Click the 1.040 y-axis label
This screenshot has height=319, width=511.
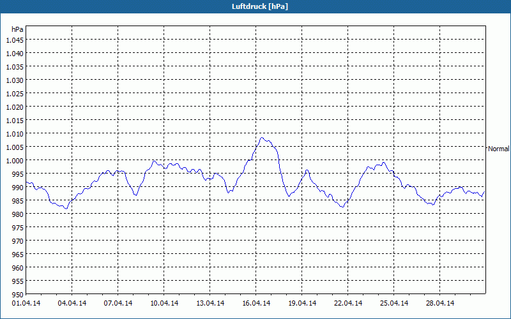[x=15, y=54]
